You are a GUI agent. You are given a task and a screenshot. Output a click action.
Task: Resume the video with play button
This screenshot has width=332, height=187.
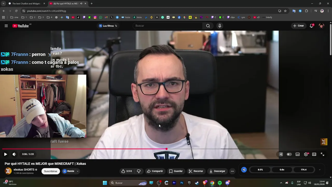click(x=5, y=154)
